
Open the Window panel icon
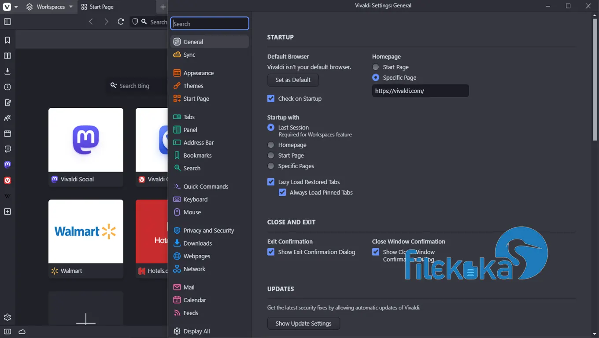(7, 134)
